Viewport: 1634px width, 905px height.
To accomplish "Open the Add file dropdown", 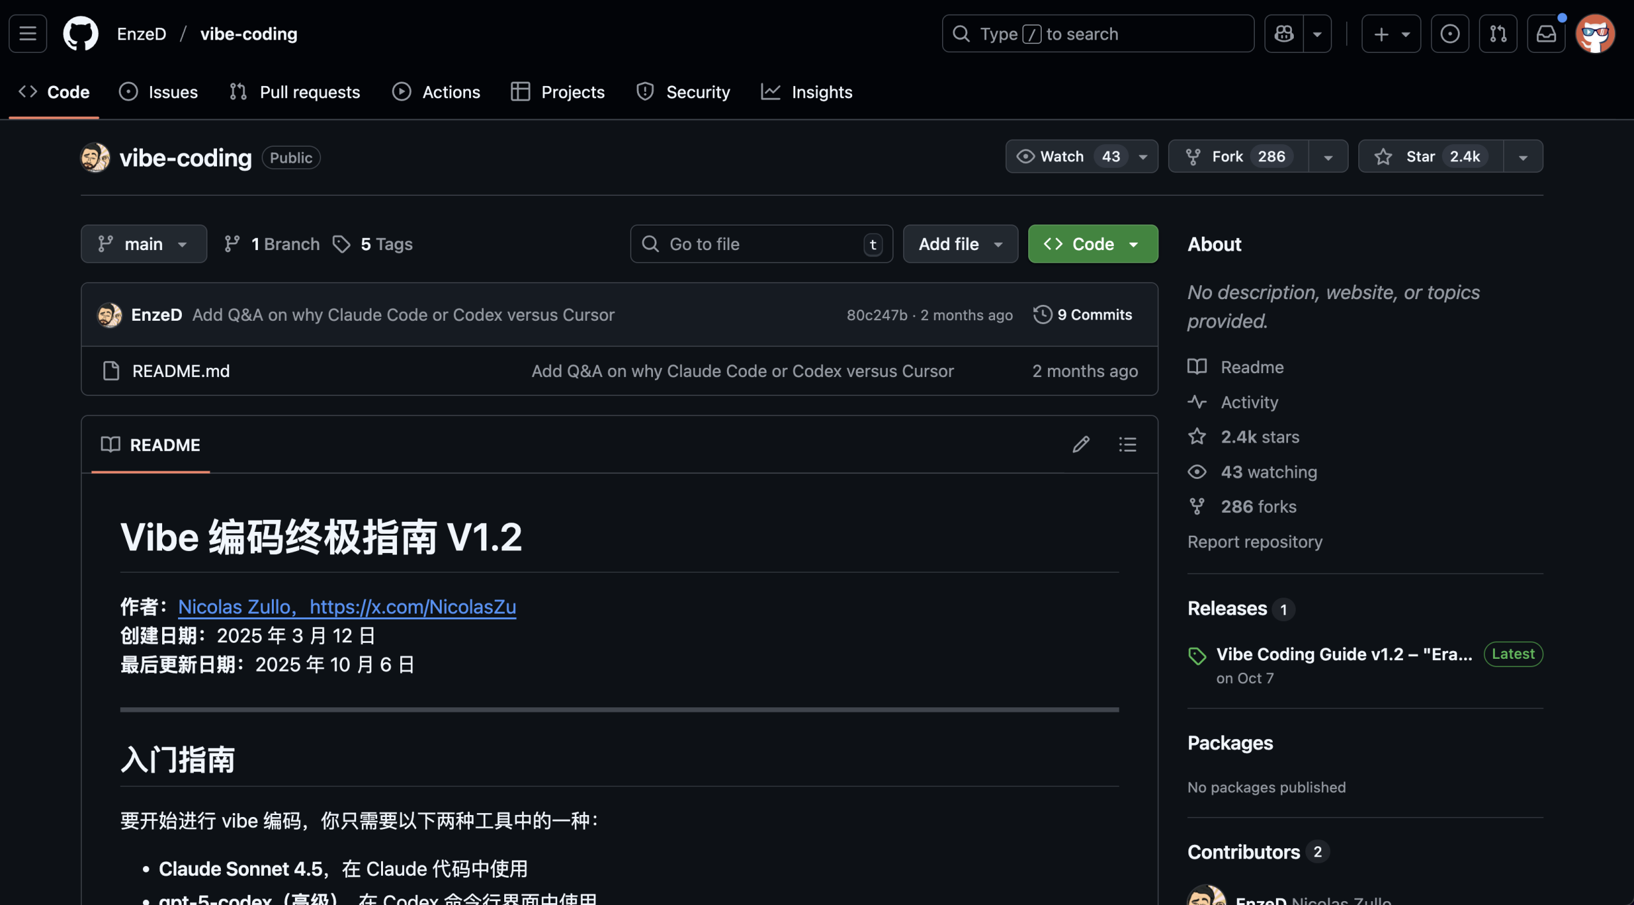I will (x=960, y=244).
